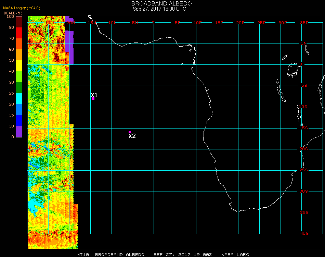Select the purple 0–10% legend swatch
Screen dimensions: 325x257
(x=19, y=132)
